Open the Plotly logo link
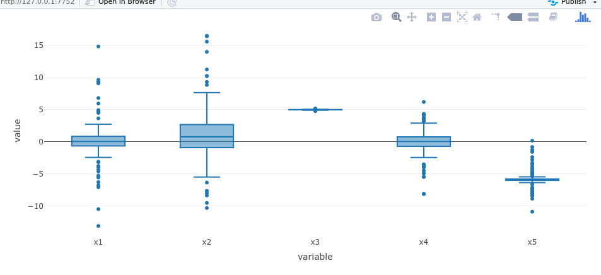 click(x=582, y=17)
